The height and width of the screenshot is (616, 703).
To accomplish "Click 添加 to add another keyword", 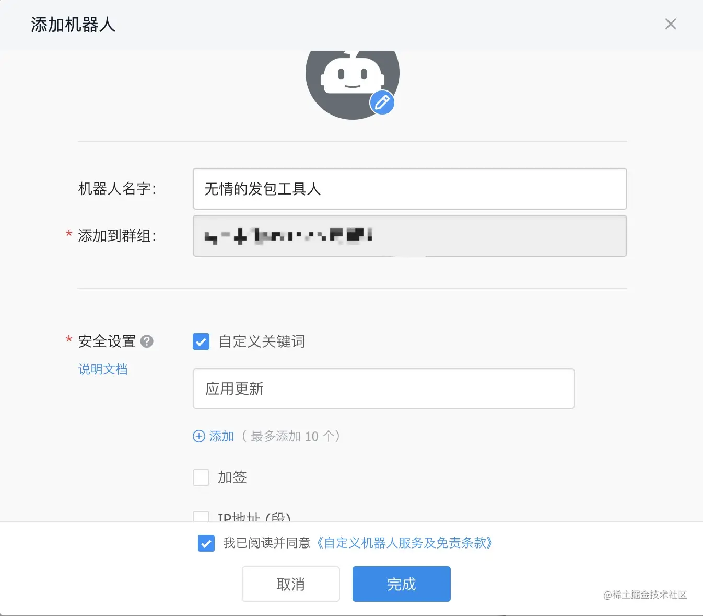I will [221, 436].
